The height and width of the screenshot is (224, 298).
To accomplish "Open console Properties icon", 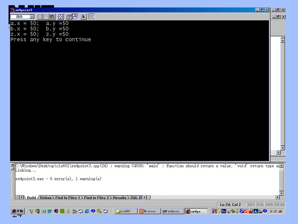I will 69,16.
